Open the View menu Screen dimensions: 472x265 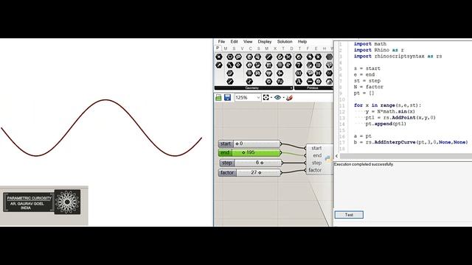click(248, 41)
